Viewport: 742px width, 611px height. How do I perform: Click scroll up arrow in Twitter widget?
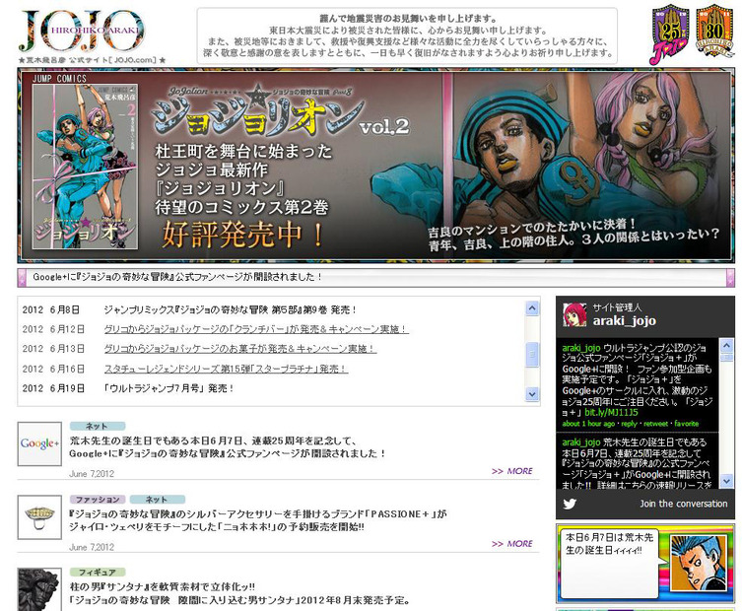point(726,345)
